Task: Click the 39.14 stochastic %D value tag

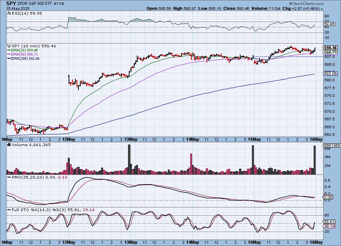Action: click(x=329, y=226)
